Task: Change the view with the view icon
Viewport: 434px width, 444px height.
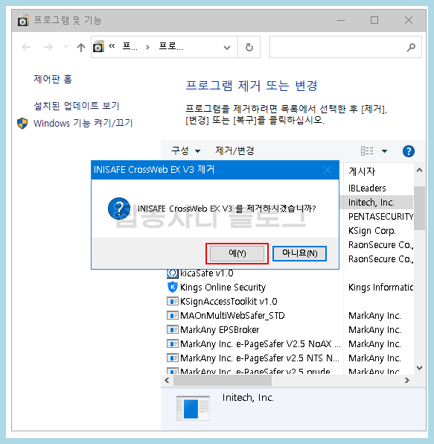Action: pos(367,151)
